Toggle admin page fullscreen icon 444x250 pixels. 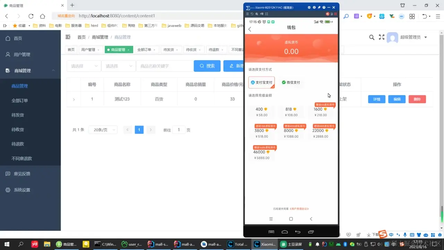[x=382, y=37]
